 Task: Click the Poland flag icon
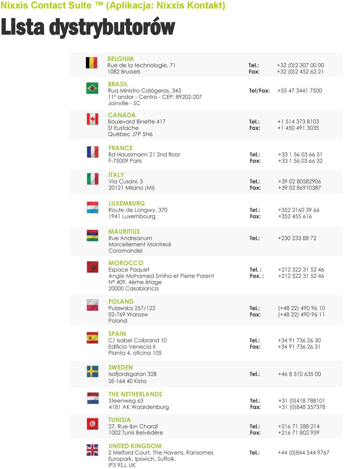(92, 305)
